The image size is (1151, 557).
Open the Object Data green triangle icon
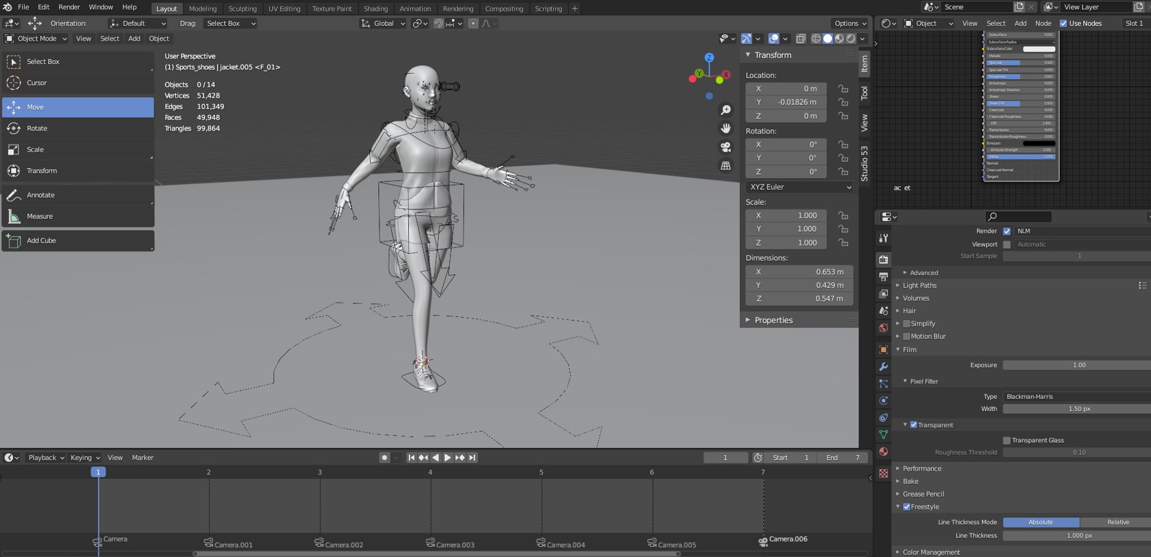(x=884, y=435)
